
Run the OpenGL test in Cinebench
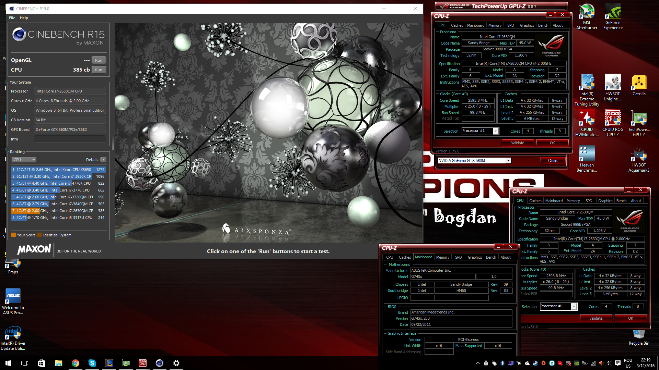[x=99, y=60]
